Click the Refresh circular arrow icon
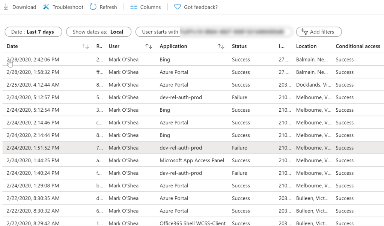Viewport: 384px width, 226px height. 93,7
